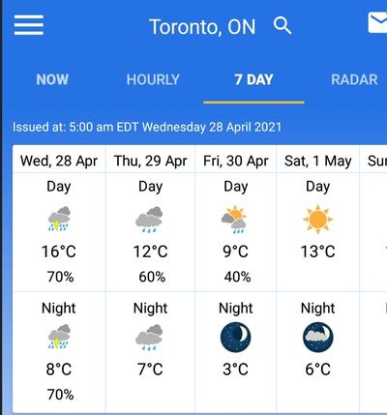Select Wednesday daytime thunderstorm icon
This screenshot has width=387, height=415.
click(x=59, y=219)
